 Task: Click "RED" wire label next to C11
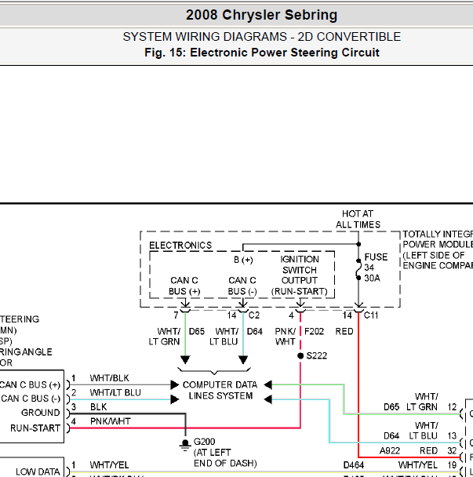pos(344,331)
